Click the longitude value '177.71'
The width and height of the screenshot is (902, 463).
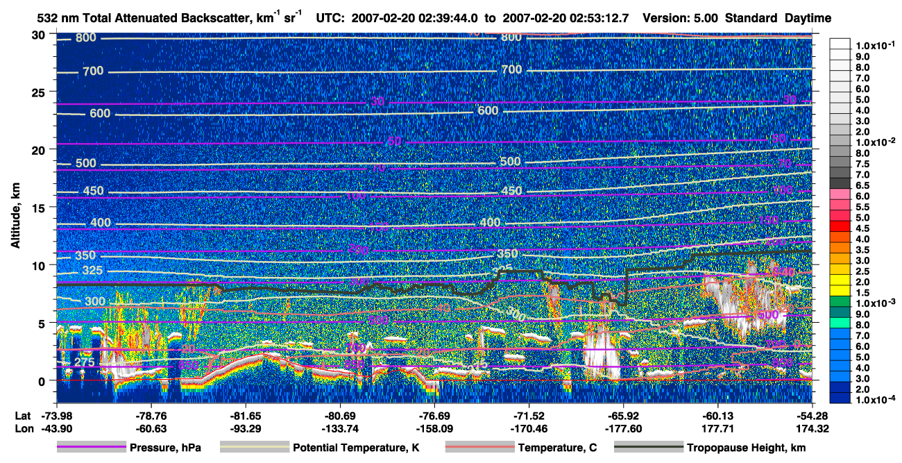click(x=717, y=428)
